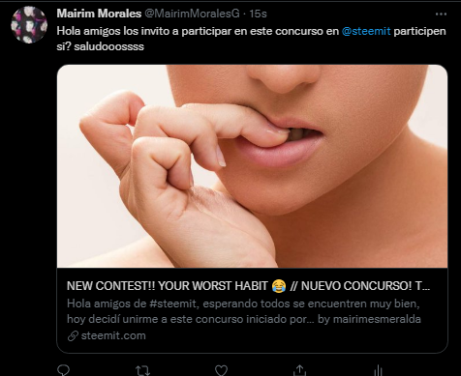Click the reply speech bubble icon
This screenshot has width=461, height=376.
tap(63, 370)
